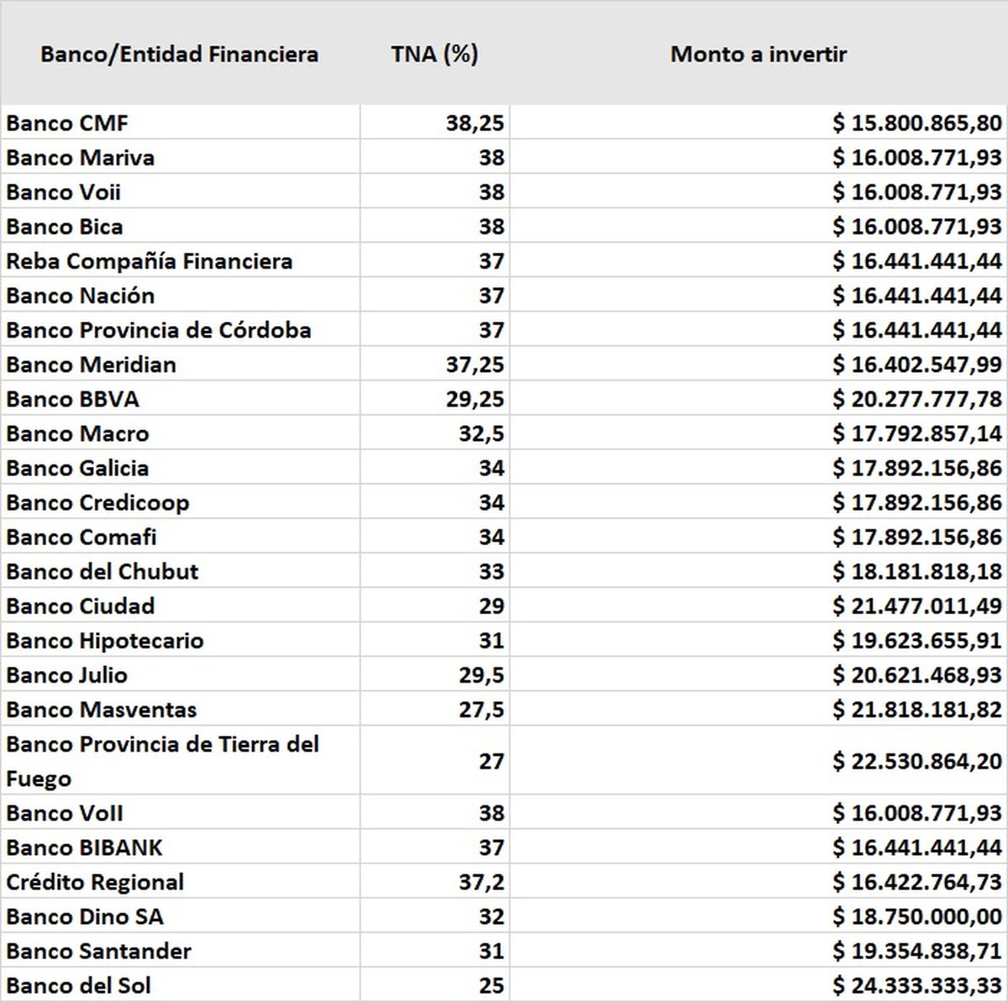Screen dimensions: 1008x1002
Task: Click the Banco/Entidad Financiera column header
Action: [179, 55]
